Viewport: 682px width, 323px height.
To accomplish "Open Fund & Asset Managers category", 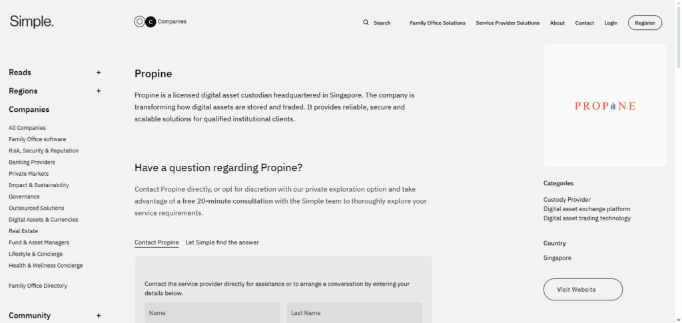I will (x=39, y=242).
